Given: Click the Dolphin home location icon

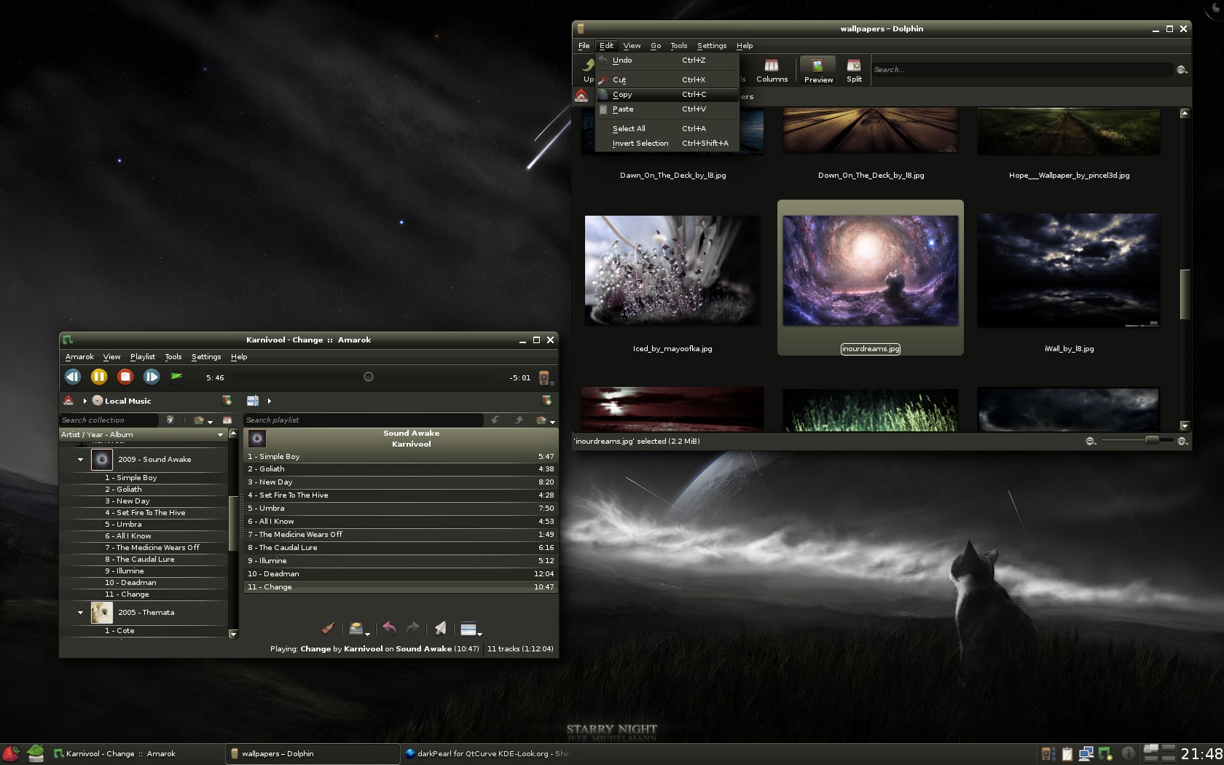Looking at the screenshot, I should point(581,96).
